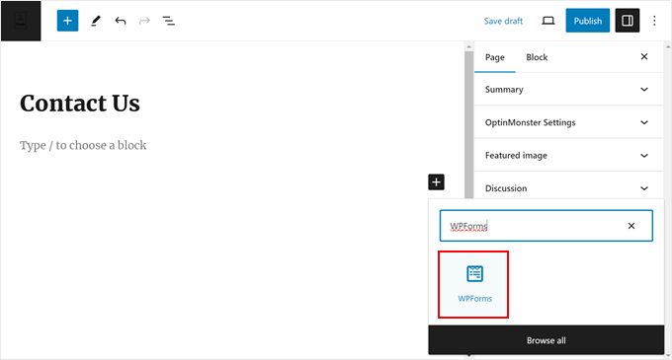This screenshot has width=672, height=360.
Task: Select the Tools pencil icon
Action: pyautogui.click(x=96, y=21)
